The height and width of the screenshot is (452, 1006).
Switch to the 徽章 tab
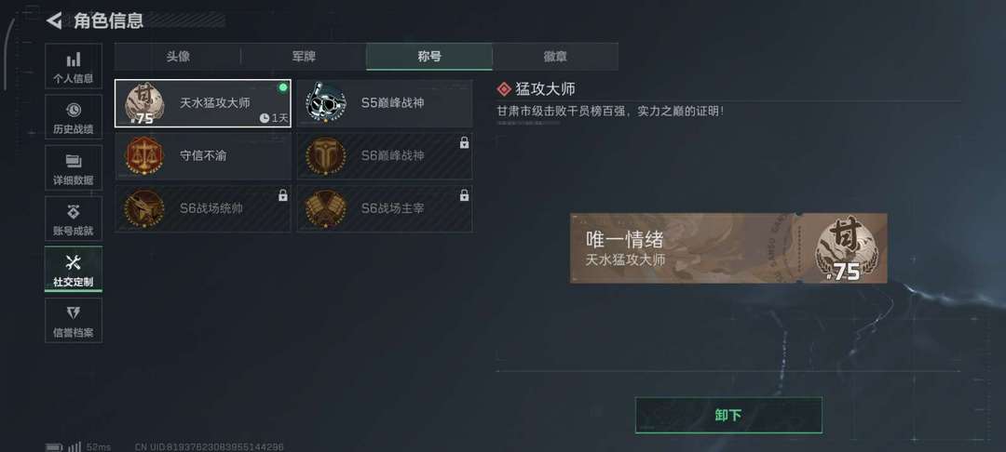pyautogui.click(x=555, y=57)
